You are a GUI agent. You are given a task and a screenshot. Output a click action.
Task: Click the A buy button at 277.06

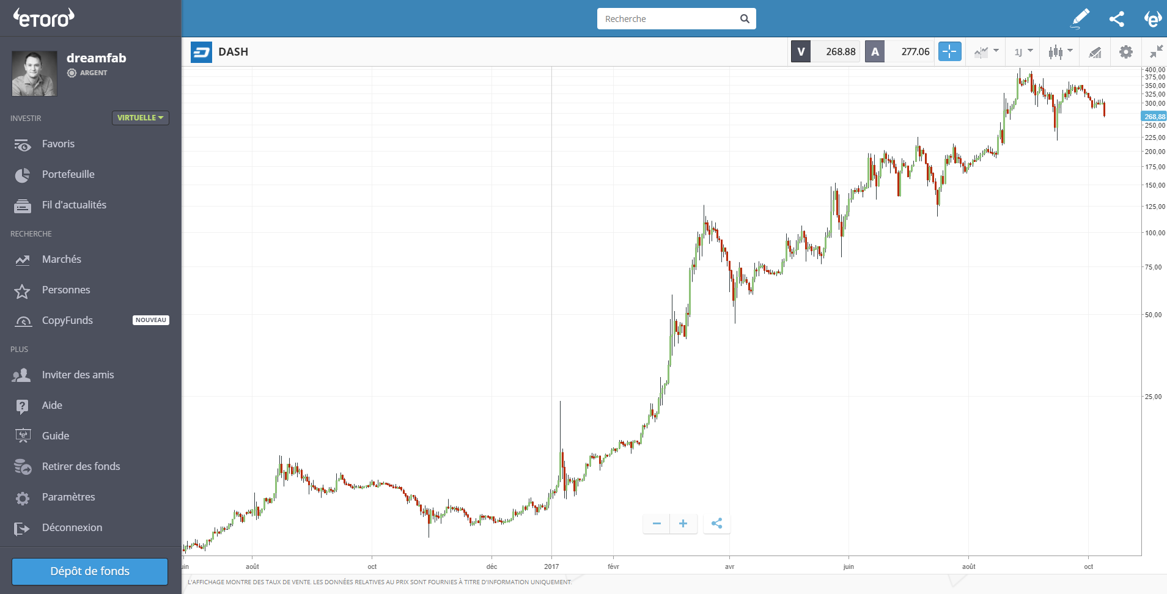899,52
